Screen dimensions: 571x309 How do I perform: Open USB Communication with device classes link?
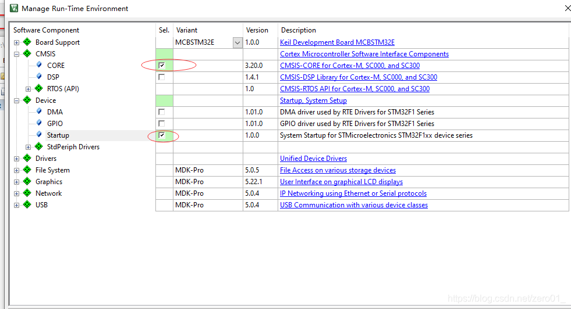pos(353,205)
